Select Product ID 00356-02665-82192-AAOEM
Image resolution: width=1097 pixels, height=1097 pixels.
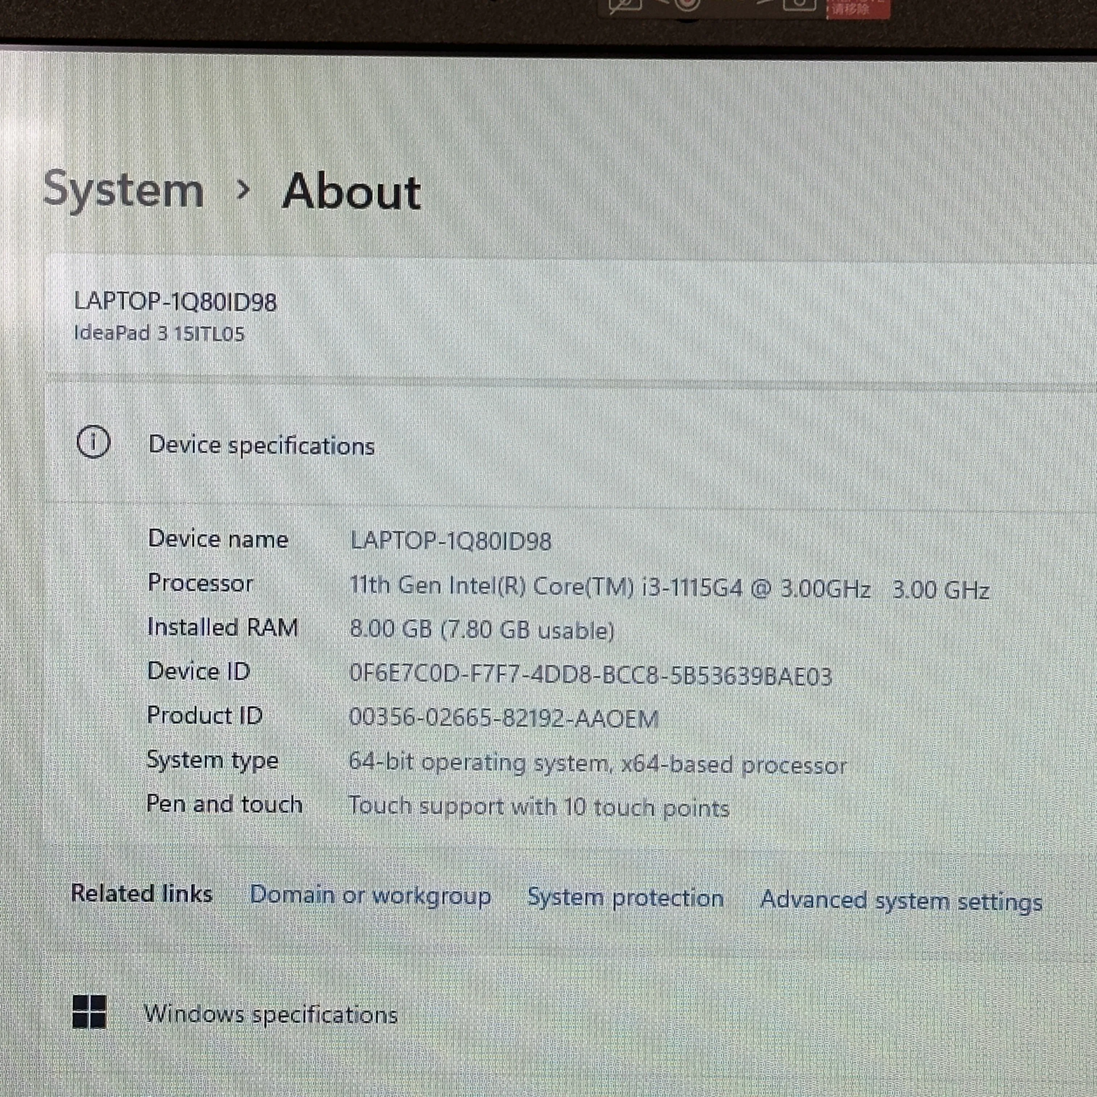pyautogui.click(x=504, y=718)
